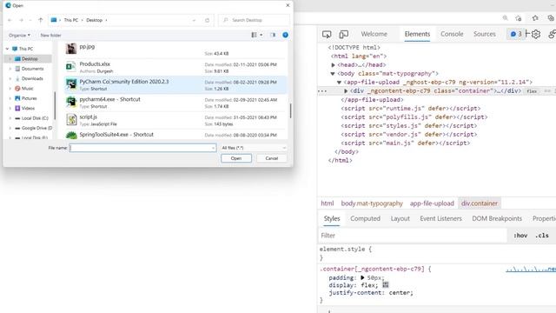Switch to the Computed tab
556x313 pixels.
[365, 218]
